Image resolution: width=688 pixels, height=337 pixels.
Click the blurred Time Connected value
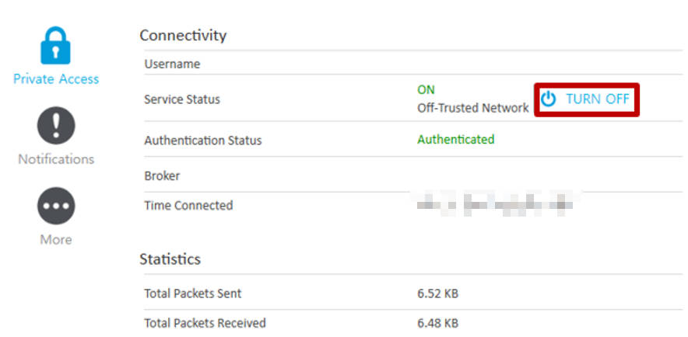[494, 206]
